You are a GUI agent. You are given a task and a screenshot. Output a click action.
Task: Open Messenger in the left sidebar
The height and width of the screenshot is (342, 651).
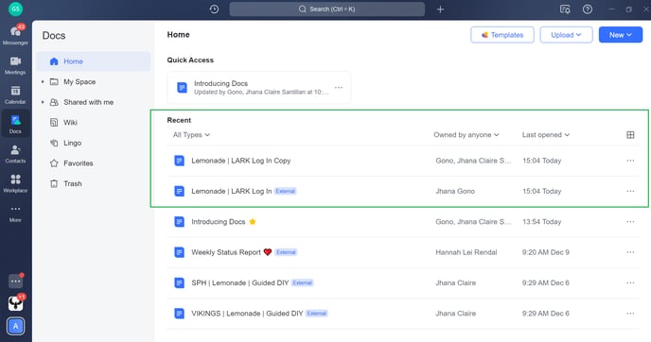point(15,35)
